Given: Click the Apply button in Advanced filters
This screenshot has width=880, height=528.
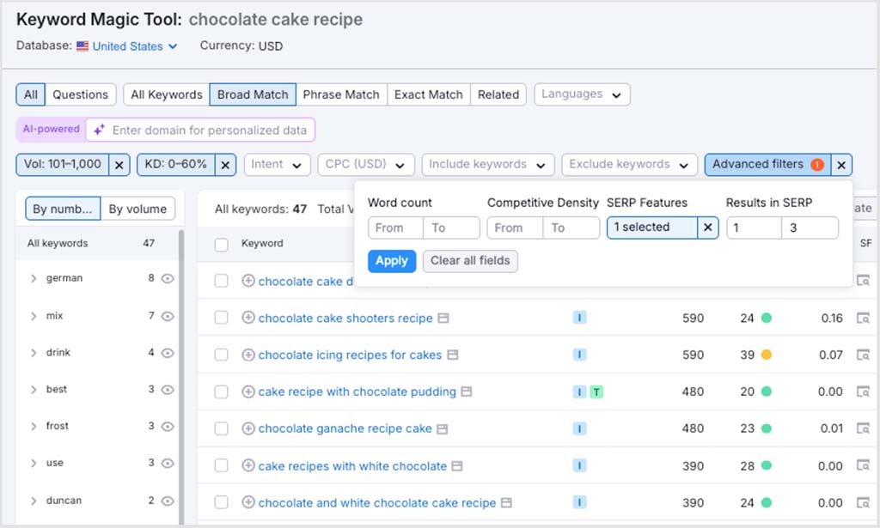Looking at the screenshot, I should pyautogui.click(x=392, y=261).
